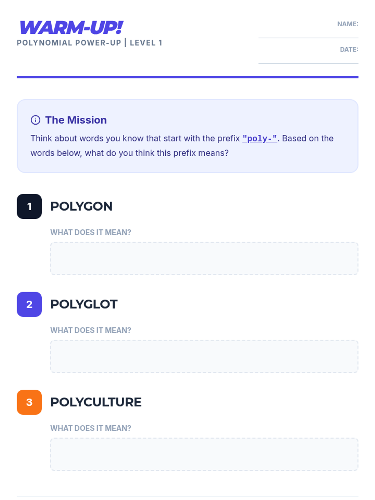Click the purple number 2 badge
Viewport: 375px width, 500px height.
tap(29, 304)
